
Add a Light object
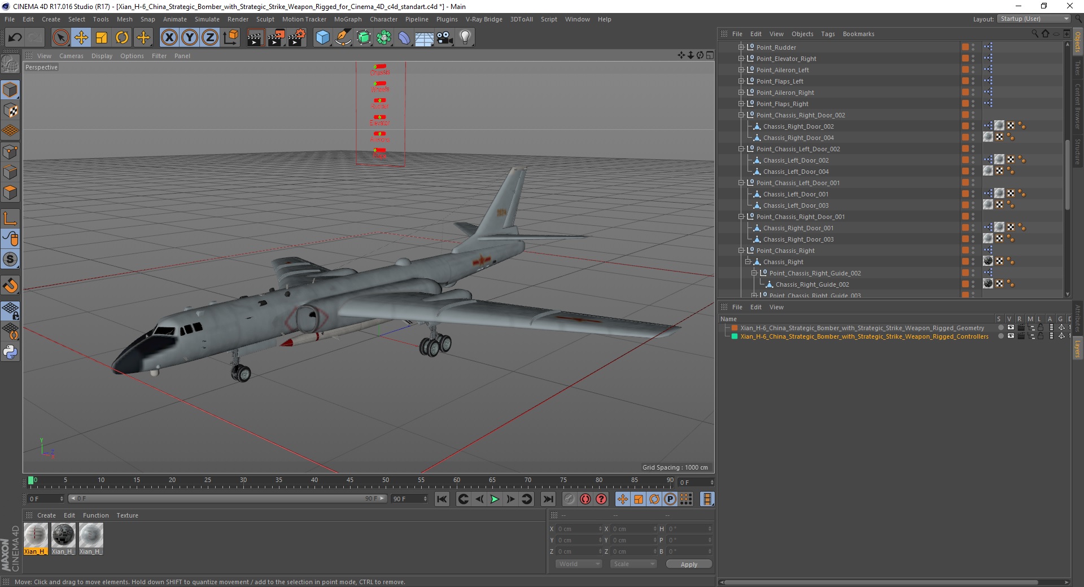465,38
